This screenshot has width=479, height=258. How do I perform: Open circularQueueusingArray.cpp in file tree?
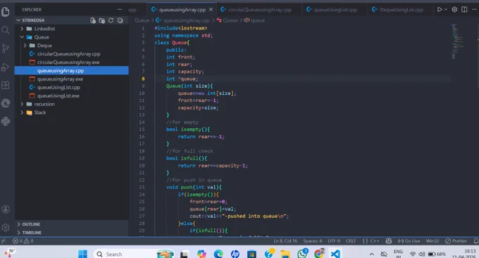pos(69,54)
